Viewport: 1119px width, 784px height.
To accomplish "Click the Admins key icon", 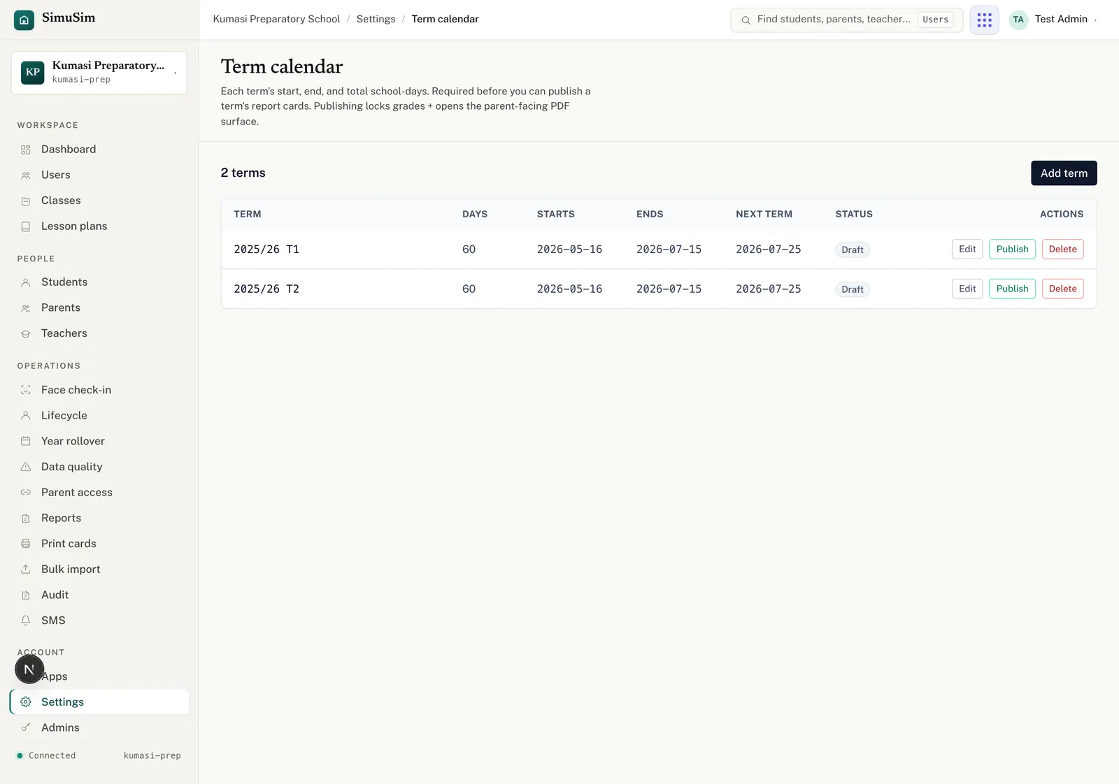I will [26, 727].
